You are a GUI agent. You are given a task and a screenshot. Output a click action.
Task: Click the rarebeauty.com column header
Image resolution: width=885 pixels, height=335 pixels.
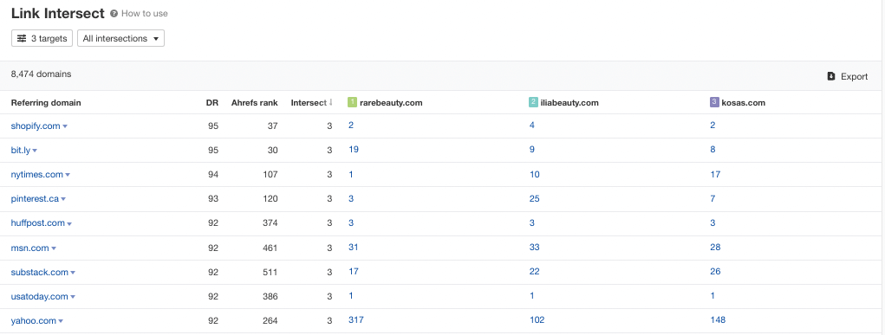pos(391,103)
